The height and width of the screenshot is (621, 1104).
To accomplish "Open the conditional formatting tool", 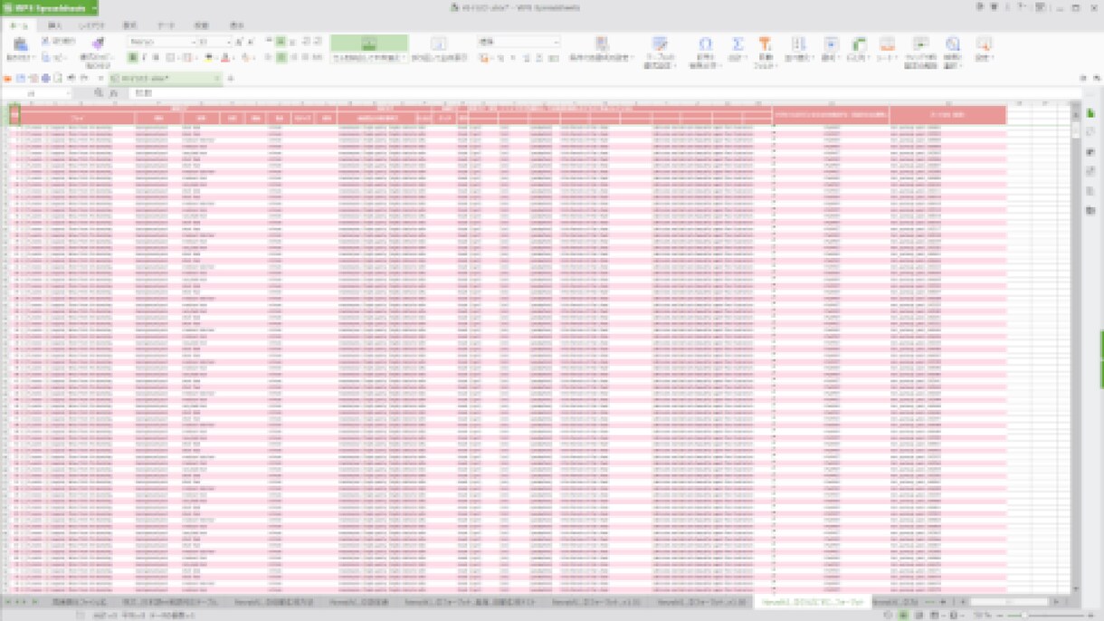I will (602, 43).
